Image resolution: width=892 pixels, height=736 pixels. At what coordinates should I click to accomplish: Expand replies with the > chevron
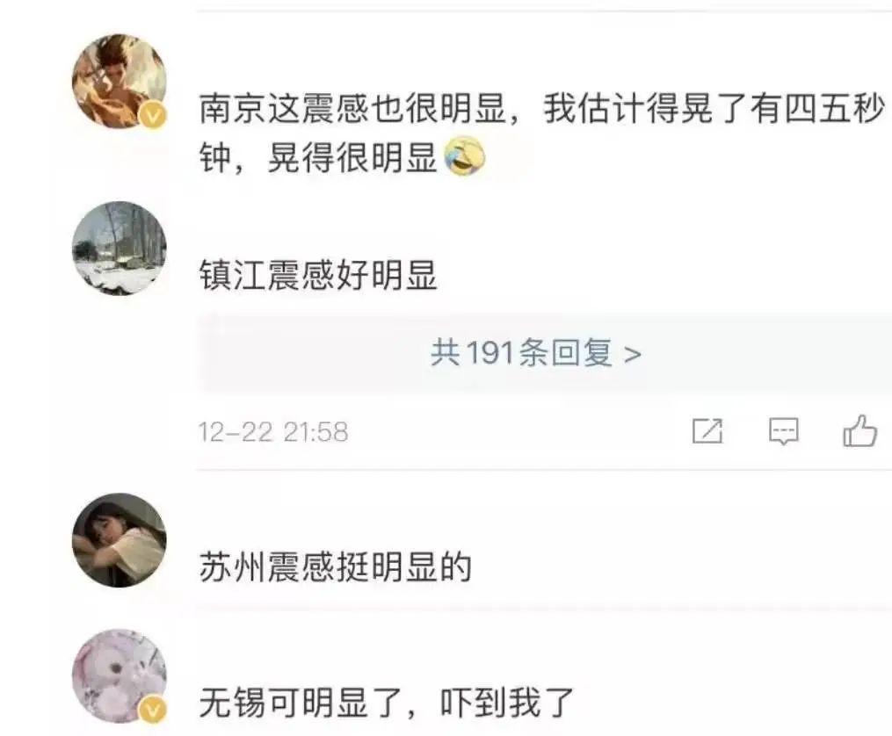633,354
